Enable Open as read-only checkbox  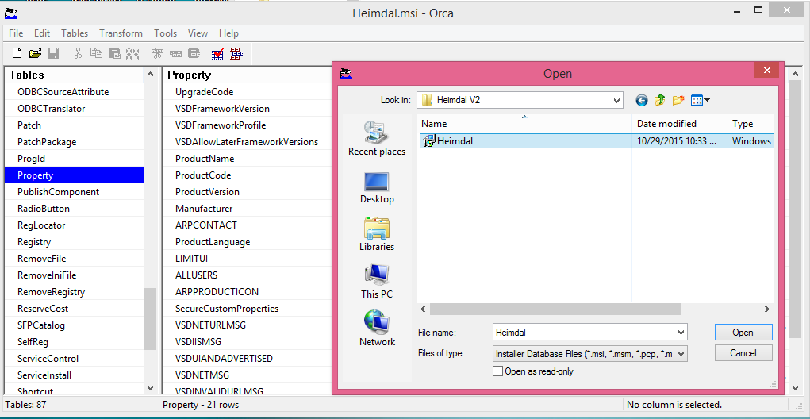(498, 371)
